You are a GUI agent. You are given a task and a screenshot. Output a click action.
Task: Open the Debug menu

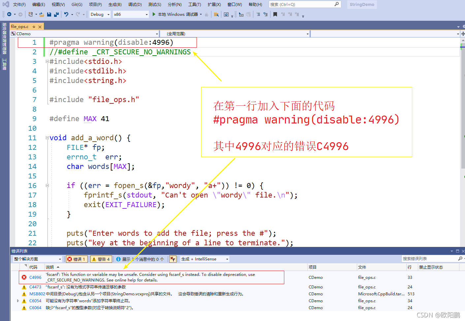pos(135,4)
